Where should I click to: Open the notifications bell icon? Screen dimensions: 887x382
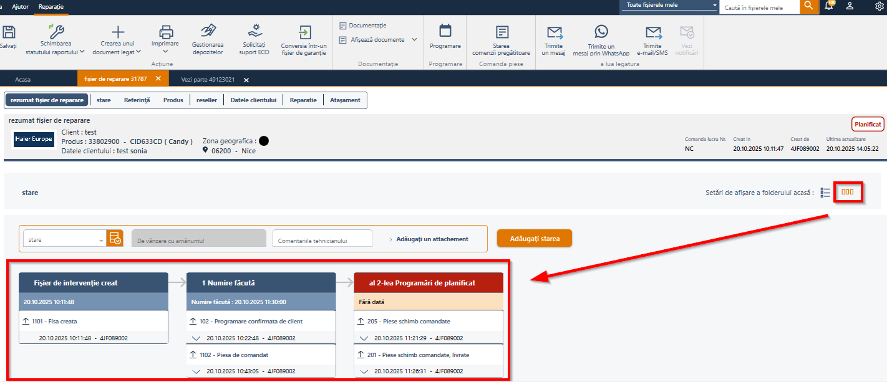pos(829,6)
